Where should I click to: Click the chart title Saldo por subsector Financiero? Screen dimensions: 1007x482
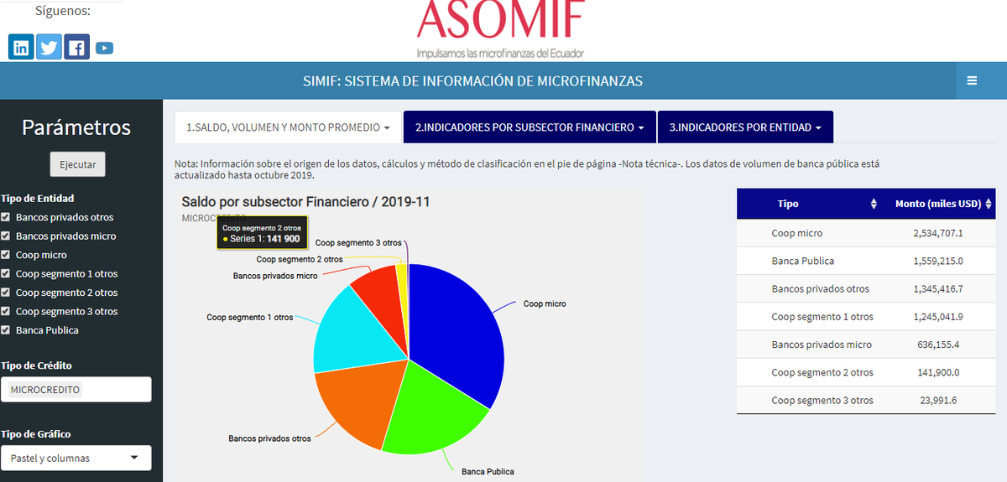[x=306, y=202]
